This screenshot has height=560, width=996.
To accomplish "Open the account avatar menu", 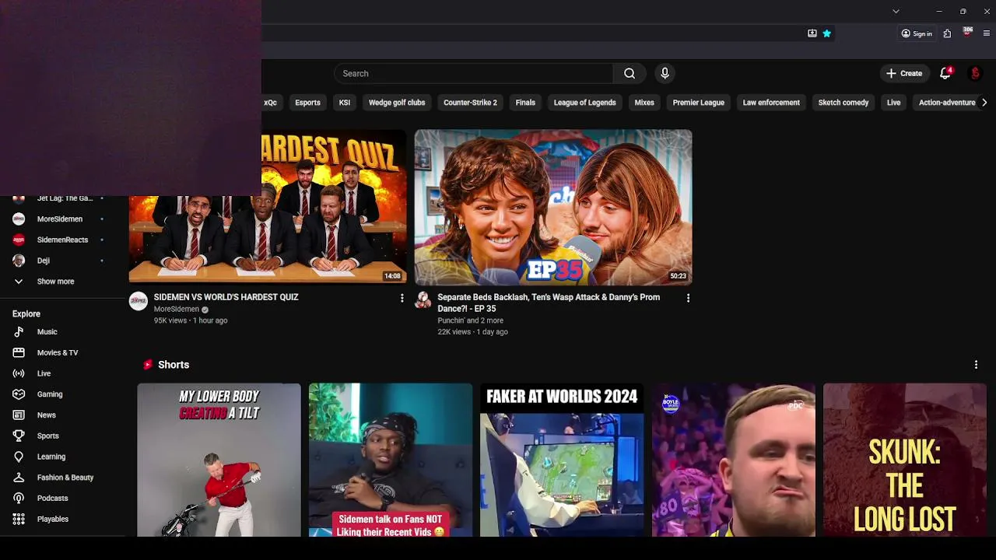I will (975, 73).
